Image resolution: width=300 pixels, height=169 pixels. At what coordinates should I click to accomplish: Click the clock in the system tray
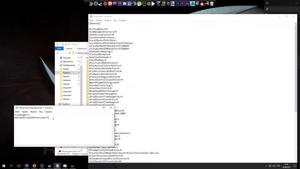point(286,166)
